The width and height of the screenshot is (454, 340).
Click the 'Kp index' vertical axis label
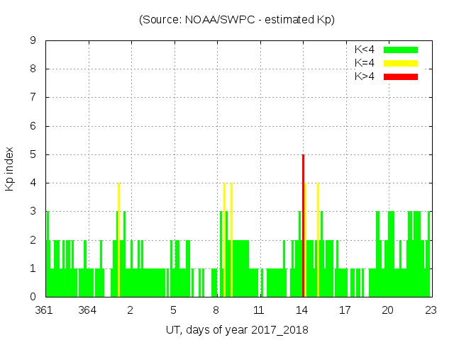pos(10,169)
